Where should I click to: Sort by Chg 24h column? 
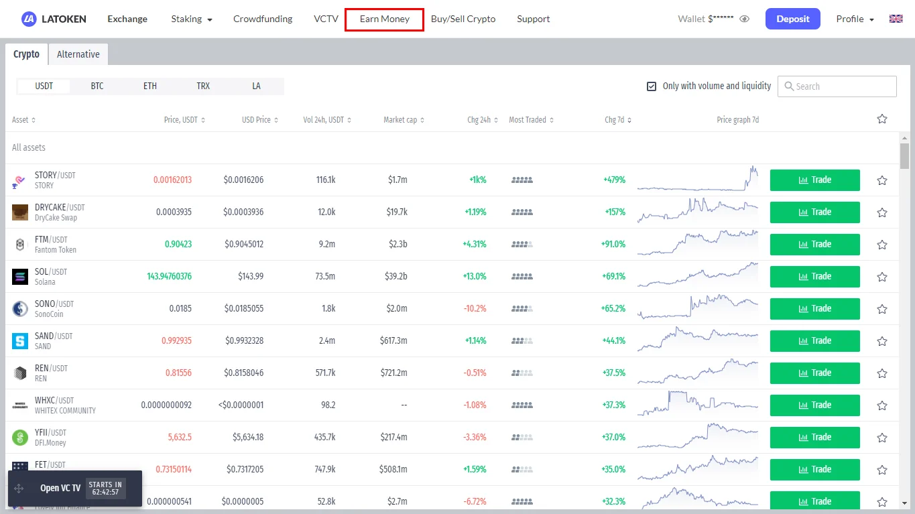(483, 120)
